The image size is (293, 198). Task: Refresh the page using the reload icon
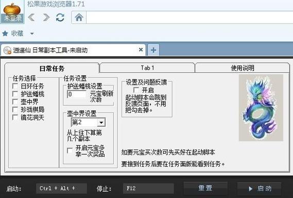point(60,18)
